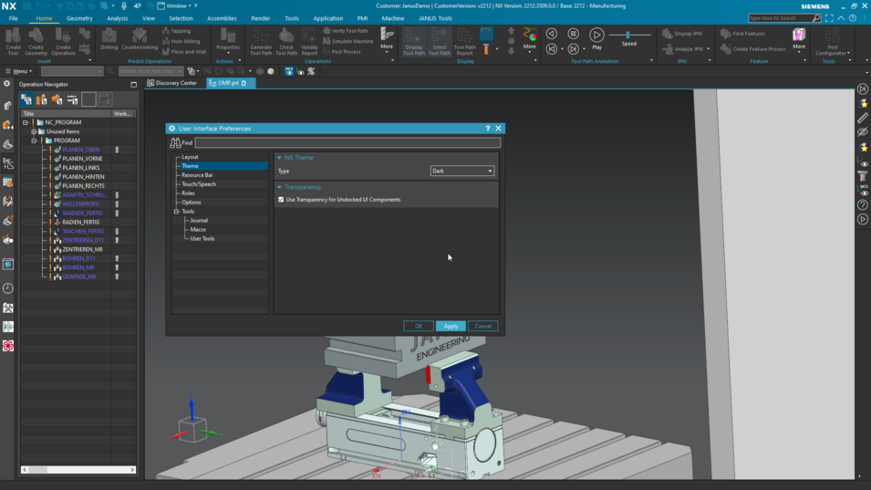Image resolution: width=871 pixels, height=490 pixels.
Task: Open the Post Configurator tool
Action: pos(832,42)
